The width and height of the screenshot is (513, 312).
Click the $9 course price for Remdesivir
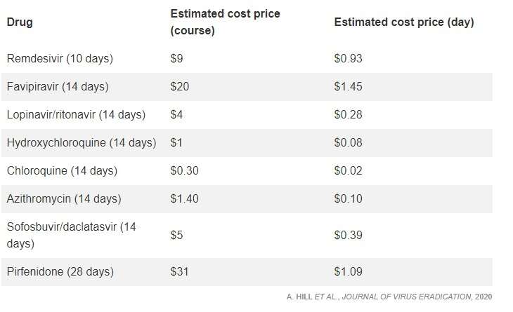(177, 59)
